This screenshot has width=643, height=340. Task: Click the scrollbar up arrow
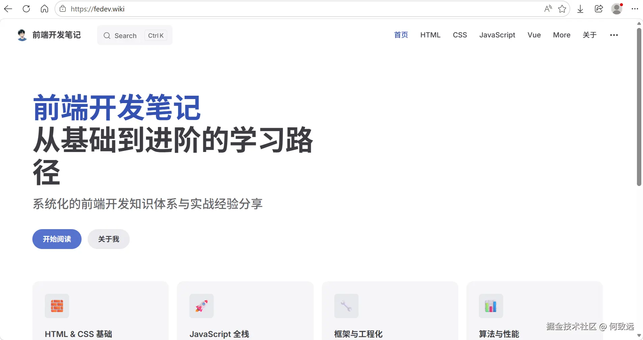[x=639, y=24]
